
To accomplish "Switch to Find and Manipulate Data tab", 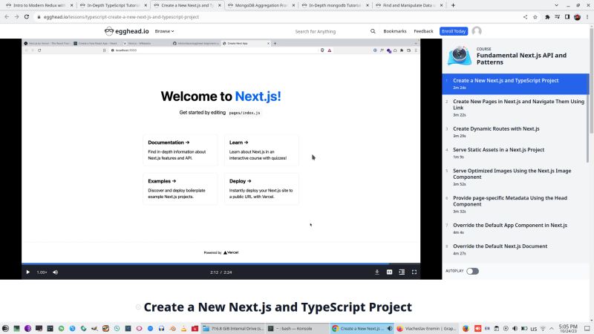I will click(408, 5).
